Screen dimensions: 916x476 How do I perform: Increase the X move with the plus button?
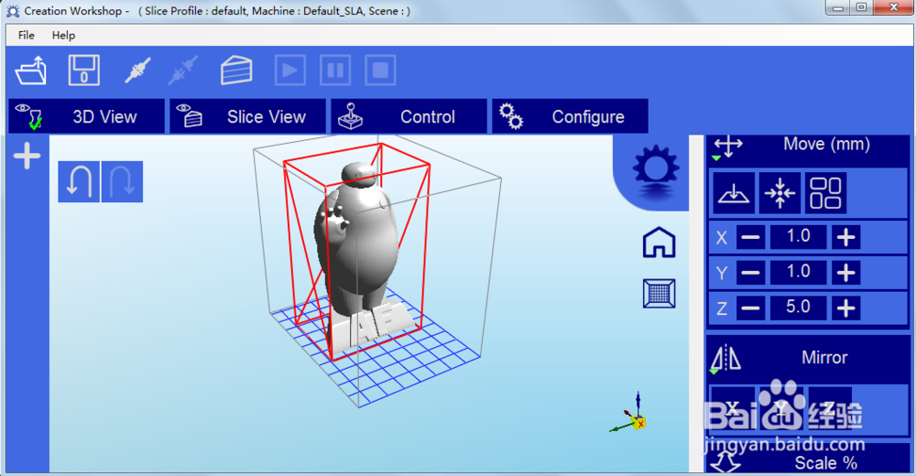(845, 237)
